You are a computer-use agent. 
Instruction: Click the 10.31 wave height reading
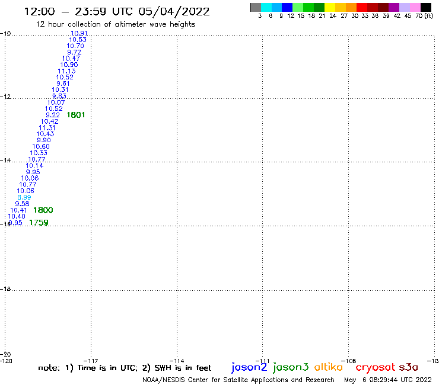(x=60, y=90)
